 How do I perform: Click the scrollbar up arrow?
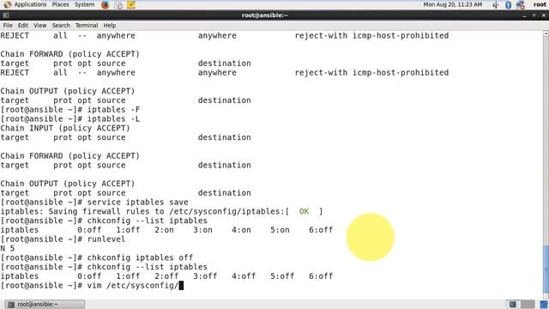tap(546, 33)
